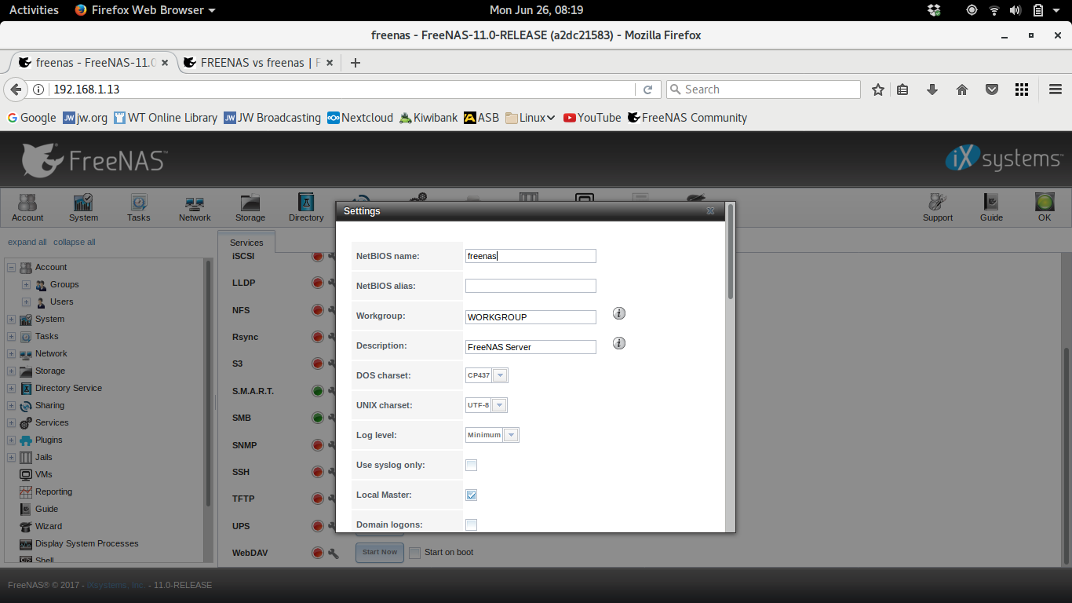Click the expand all link
1072x603 pixels.
27,242
